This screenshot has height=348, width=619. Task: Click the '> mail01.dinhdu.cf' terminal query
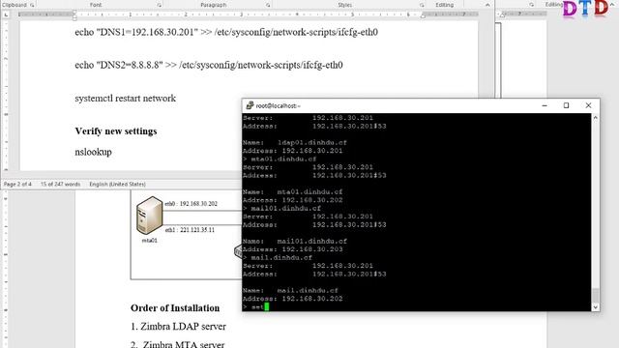coord(281,208)
